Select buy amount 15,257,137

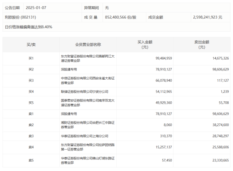point(164,147)
